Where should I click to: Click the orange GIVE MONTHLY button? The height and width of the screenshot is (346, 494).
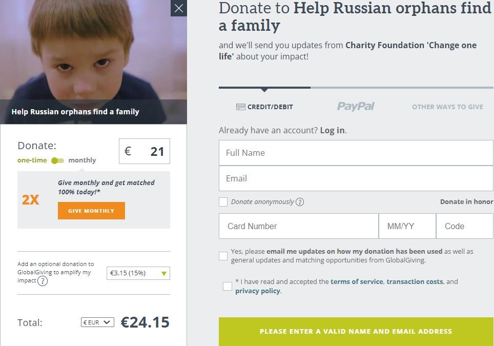(x=91, y=211)
